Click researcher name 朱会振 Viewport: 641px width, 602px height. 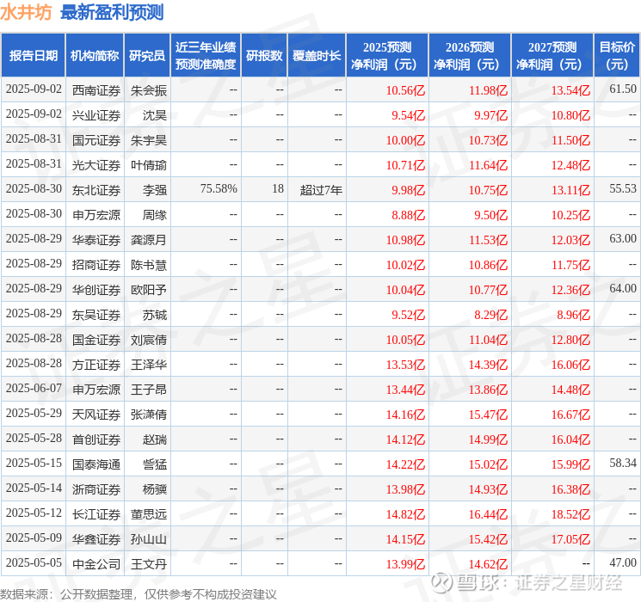[x=148, y=90]
